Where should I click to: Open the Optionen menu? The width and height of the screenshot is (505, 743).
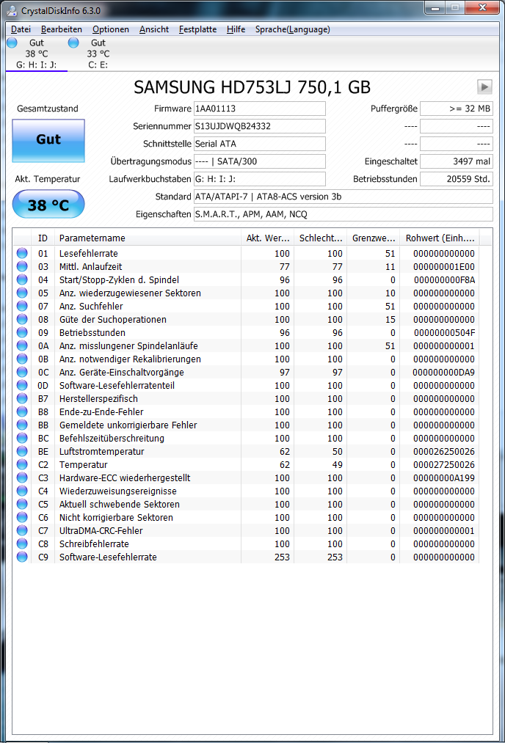point(111,29)
